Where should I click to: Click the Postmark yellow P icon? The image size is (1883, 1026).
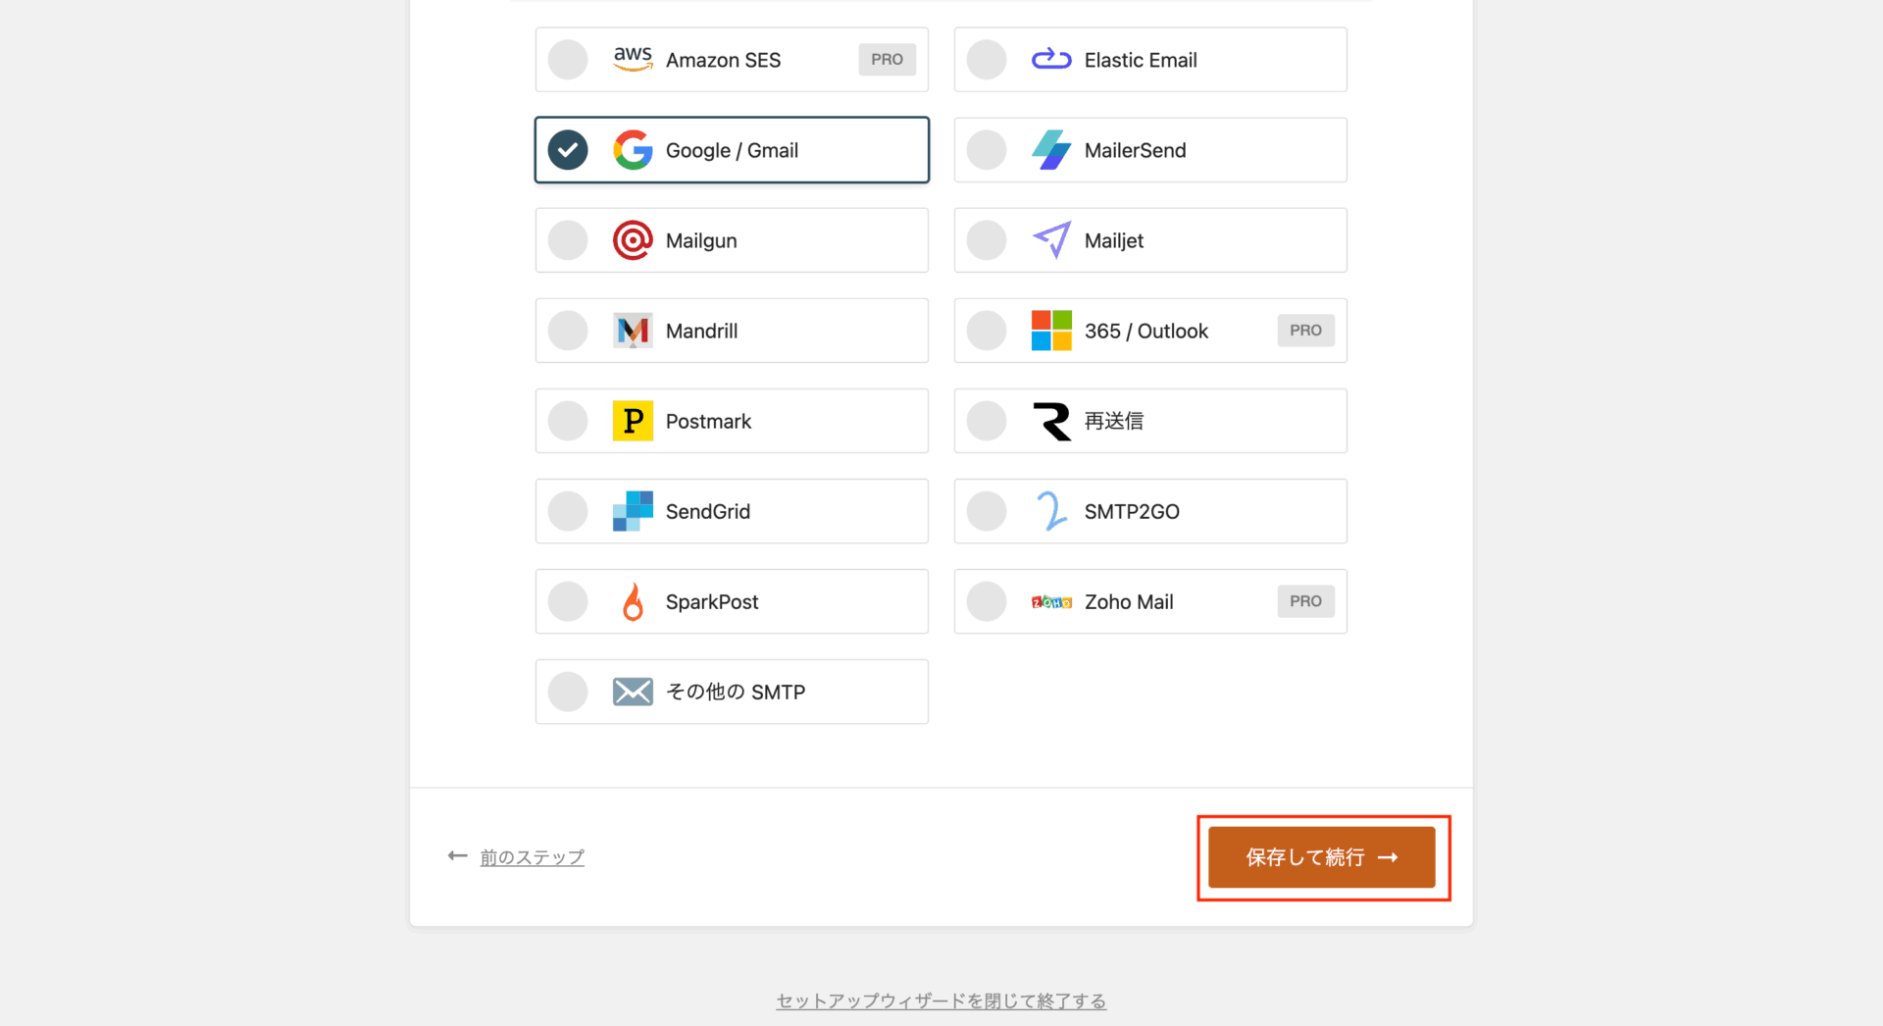coord(633,421)
